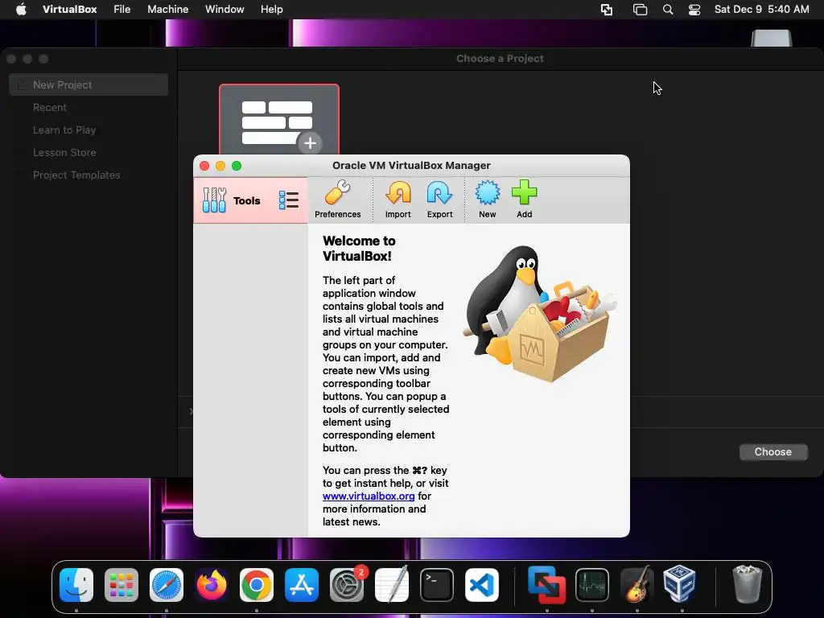Open the Help menu
The width and height of the screenshot is (824, 618).
[272, 10]
